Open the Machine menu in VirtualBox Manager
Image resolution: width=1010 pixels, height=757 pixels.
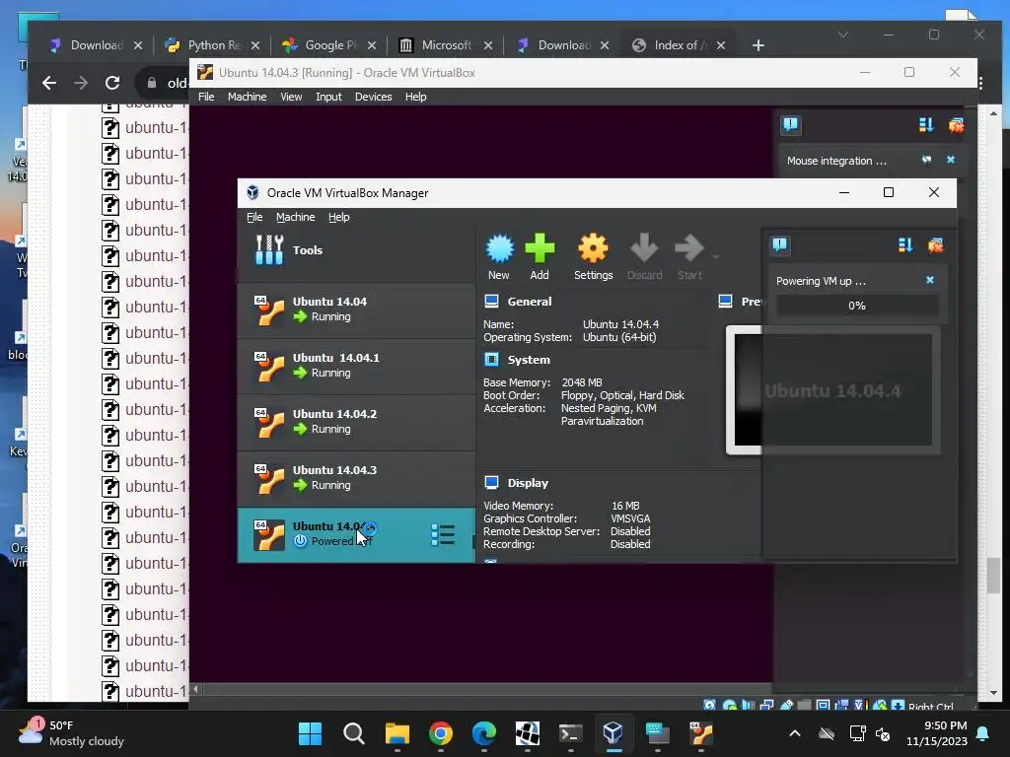(x=296, y=217)
